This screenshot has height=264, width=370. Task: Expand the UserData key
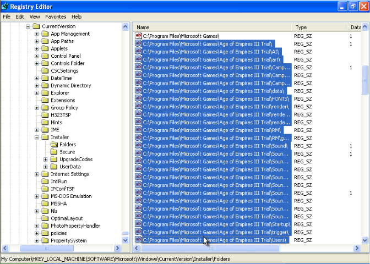46,167
